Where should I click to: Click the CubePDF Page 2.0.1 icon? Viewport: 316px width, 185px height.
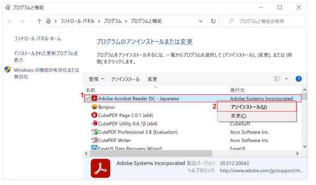[94, 115]
